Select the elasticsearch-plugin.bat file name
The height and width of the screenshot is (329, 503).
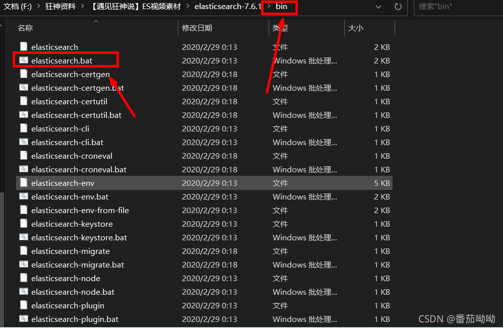75,319
